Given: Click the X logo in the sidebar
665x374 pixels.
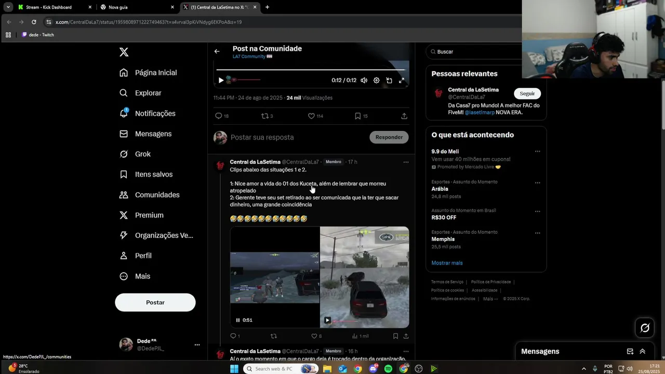Looking at the screenshot, I should (124, 52).
